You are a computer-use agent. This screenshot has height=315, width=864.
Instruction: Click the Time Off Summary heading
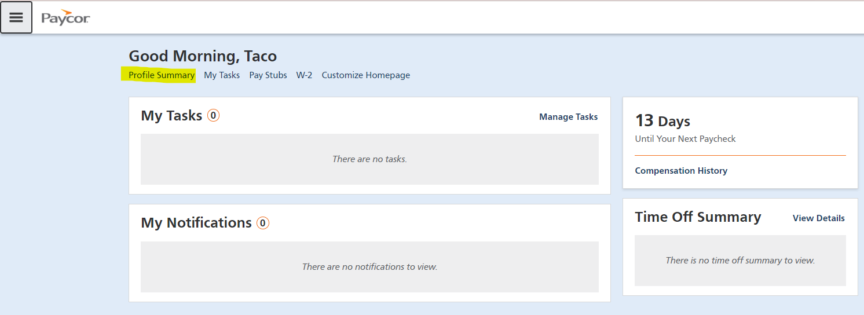click(698, 217)
